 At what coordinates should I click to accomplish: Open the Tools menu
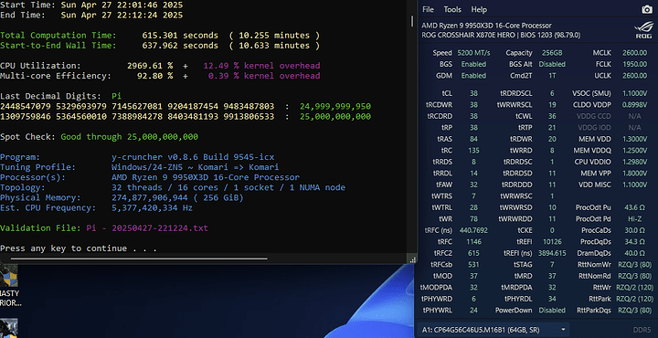[452, 10]
